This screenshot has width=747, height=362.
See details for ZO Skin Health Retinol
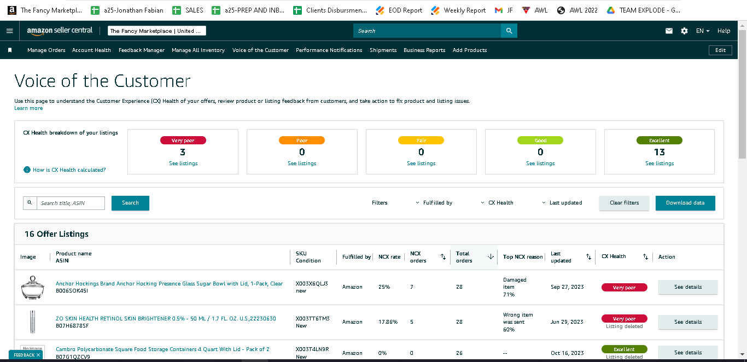[688, 322]
